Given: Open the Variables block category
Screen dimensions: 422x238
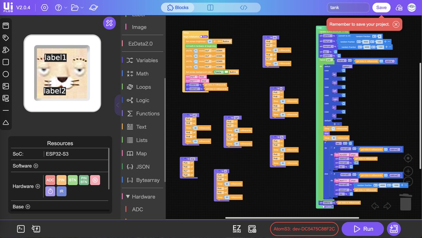Looking at the screenshot, I should click(142, 60).
